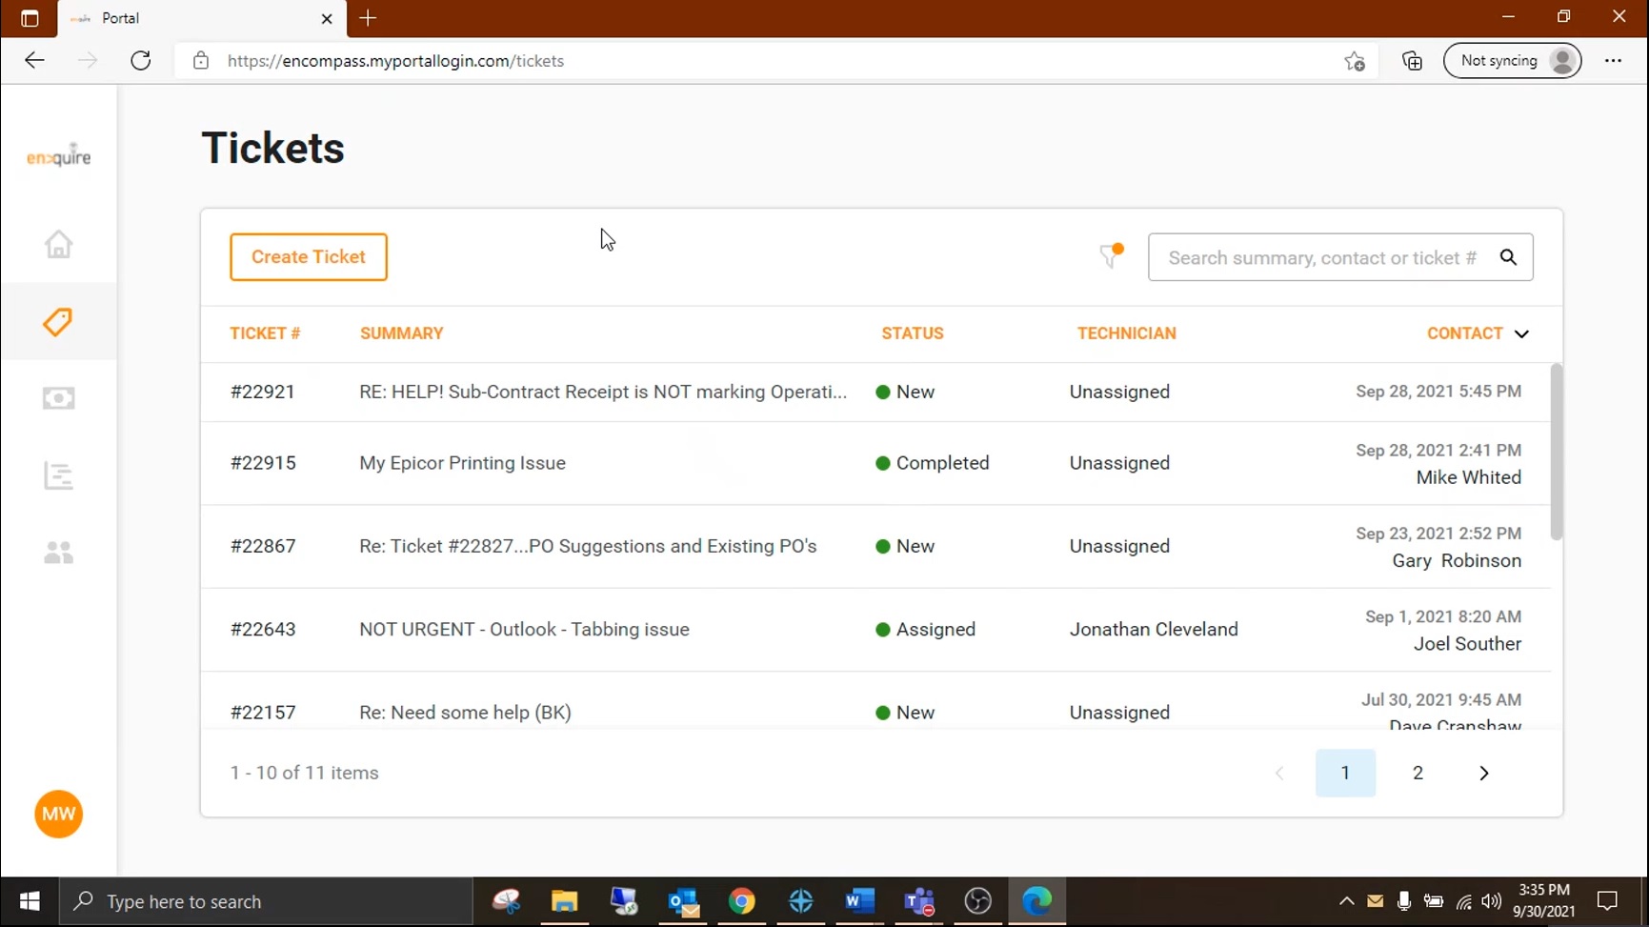Sort by the Status column header
The width and height of the screenshot is (1649, 927).
tap(912, 333)
